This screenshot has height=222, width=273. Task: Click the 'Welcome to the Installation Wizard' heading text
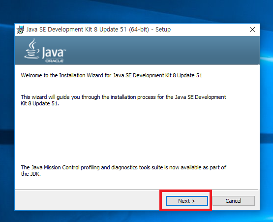click(112, 75)
